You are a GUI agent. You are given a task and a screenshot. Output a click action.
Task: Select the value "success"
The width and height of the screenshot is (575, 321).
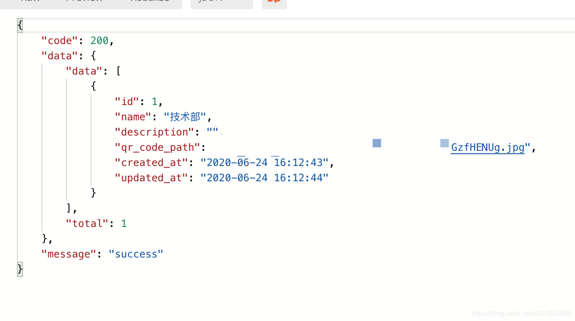pos(136,254)
